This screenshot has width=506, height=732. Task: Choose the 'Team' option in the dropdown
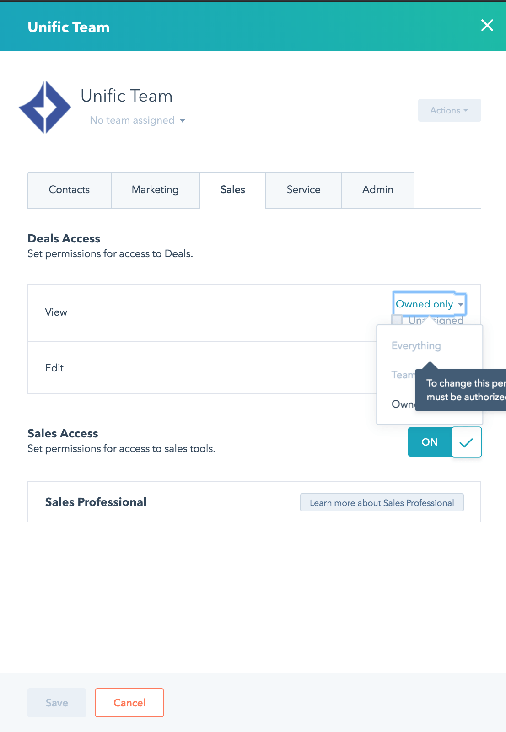tap(404, 375)
